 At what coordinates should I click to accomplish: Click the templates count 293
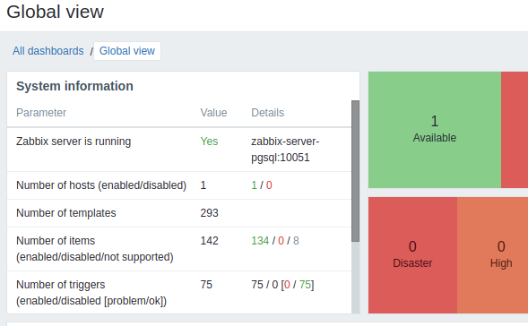coord(209,213)
